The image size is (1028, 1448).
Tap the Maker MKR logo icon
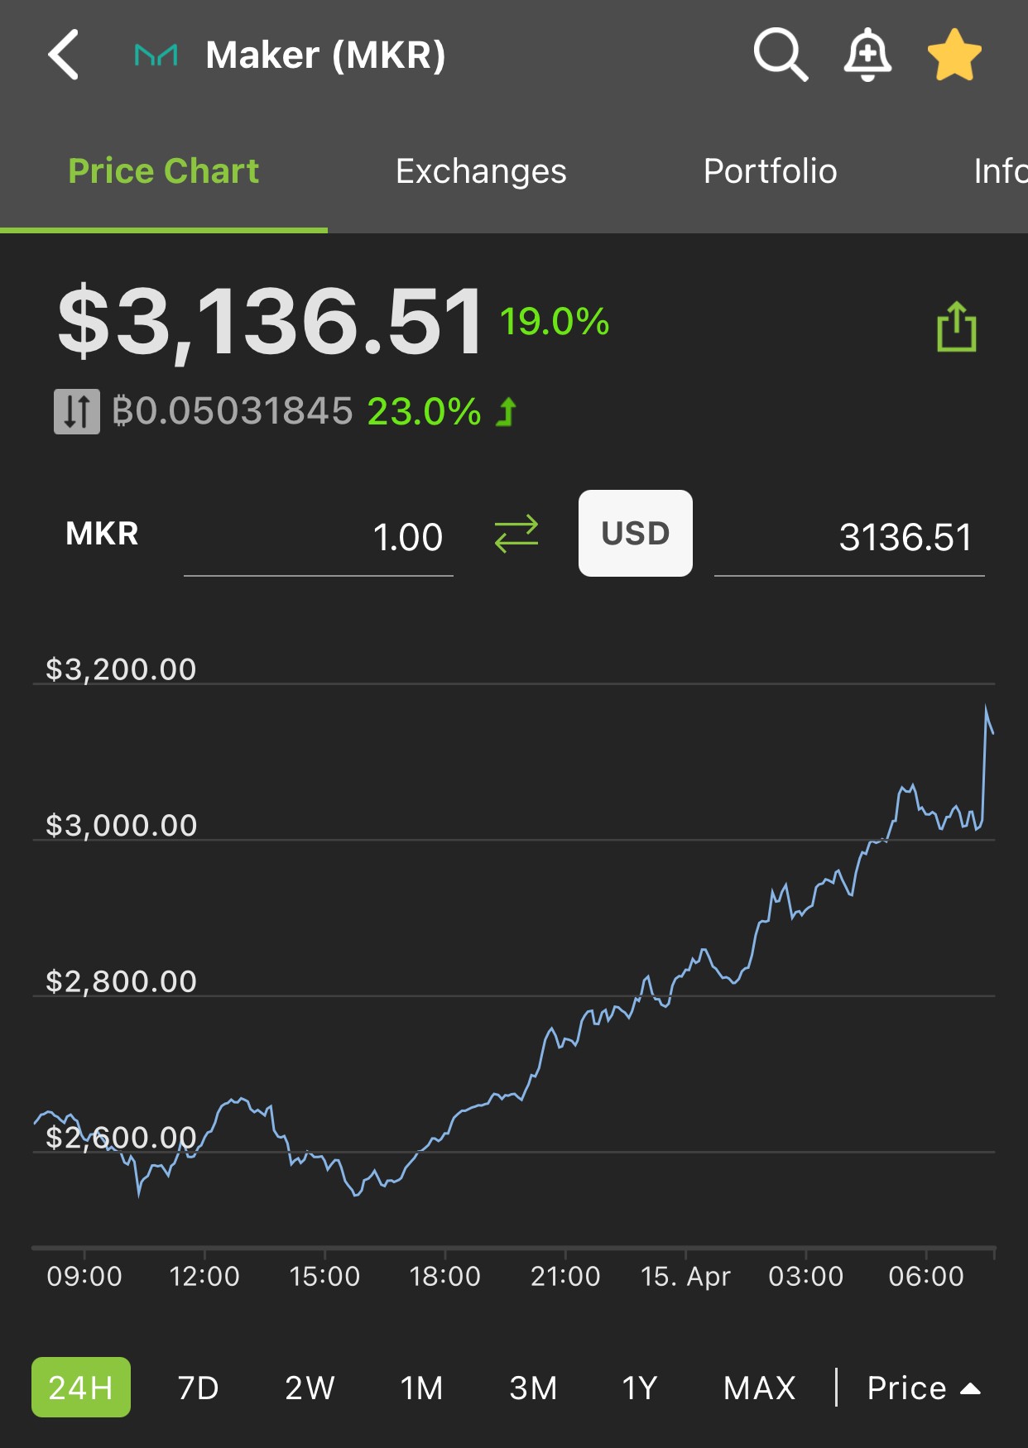156,55
